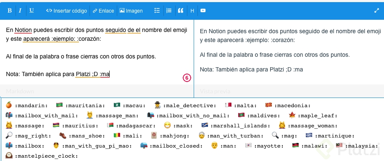
Task: Select the :mayotte: flag emoji
Action: pos(264,146)
